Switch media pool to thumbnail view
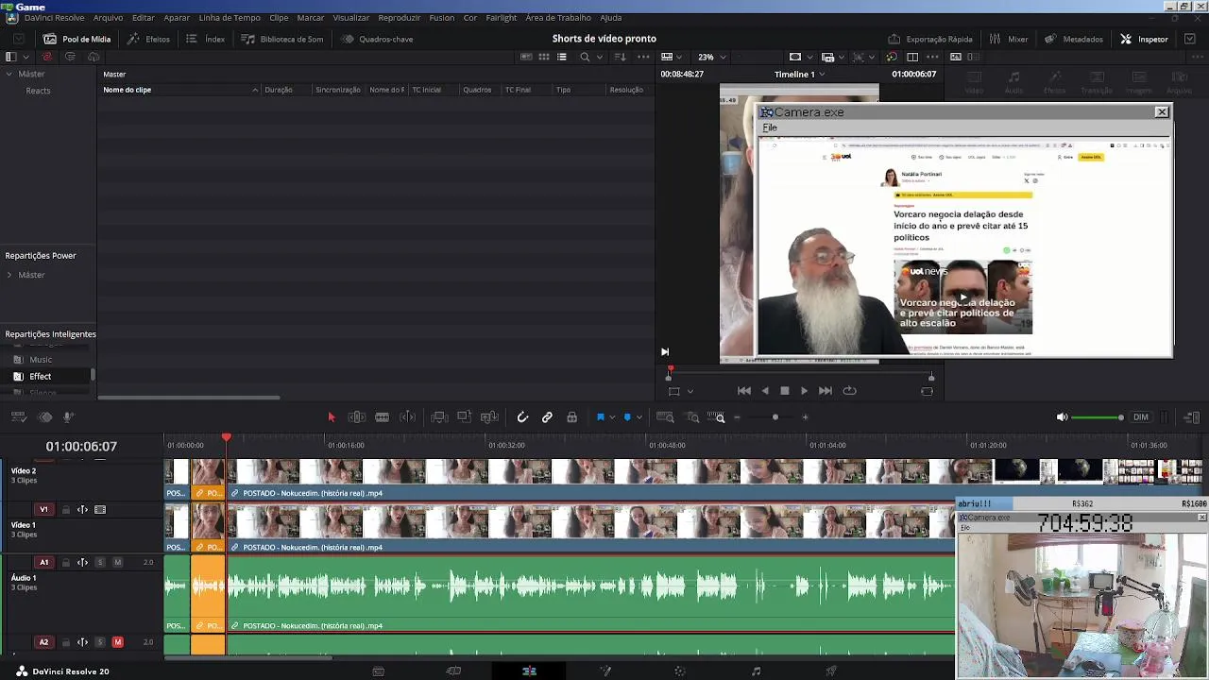Viewport: 1209px width, 680px height. coord(544,57)
